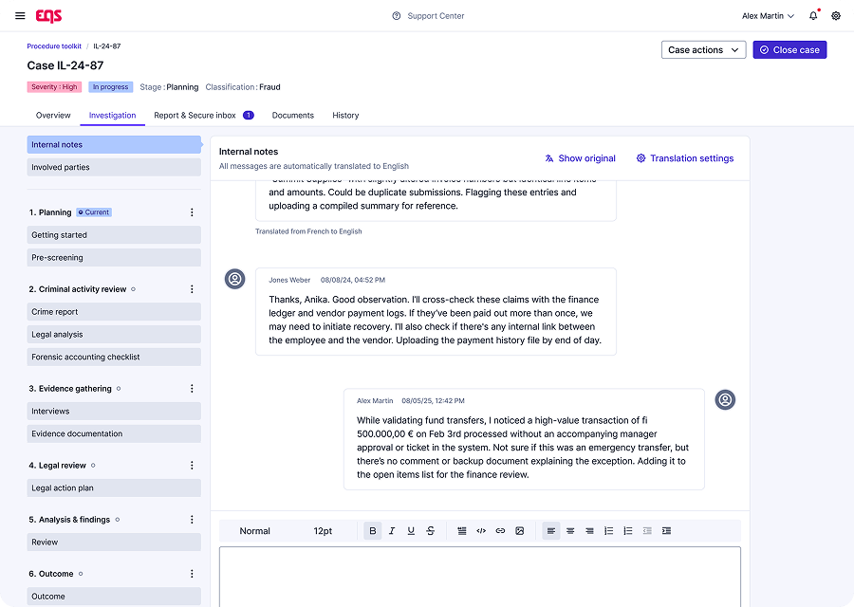Open the Case actions dropdown

(x=703, y=50)
